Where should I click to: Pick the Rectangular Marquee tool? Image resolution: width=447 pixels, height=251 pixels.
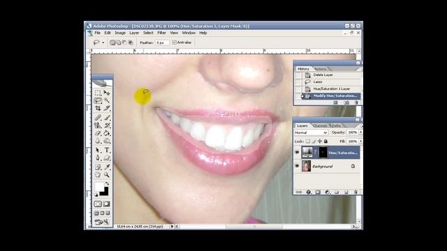tap(98, 93)
